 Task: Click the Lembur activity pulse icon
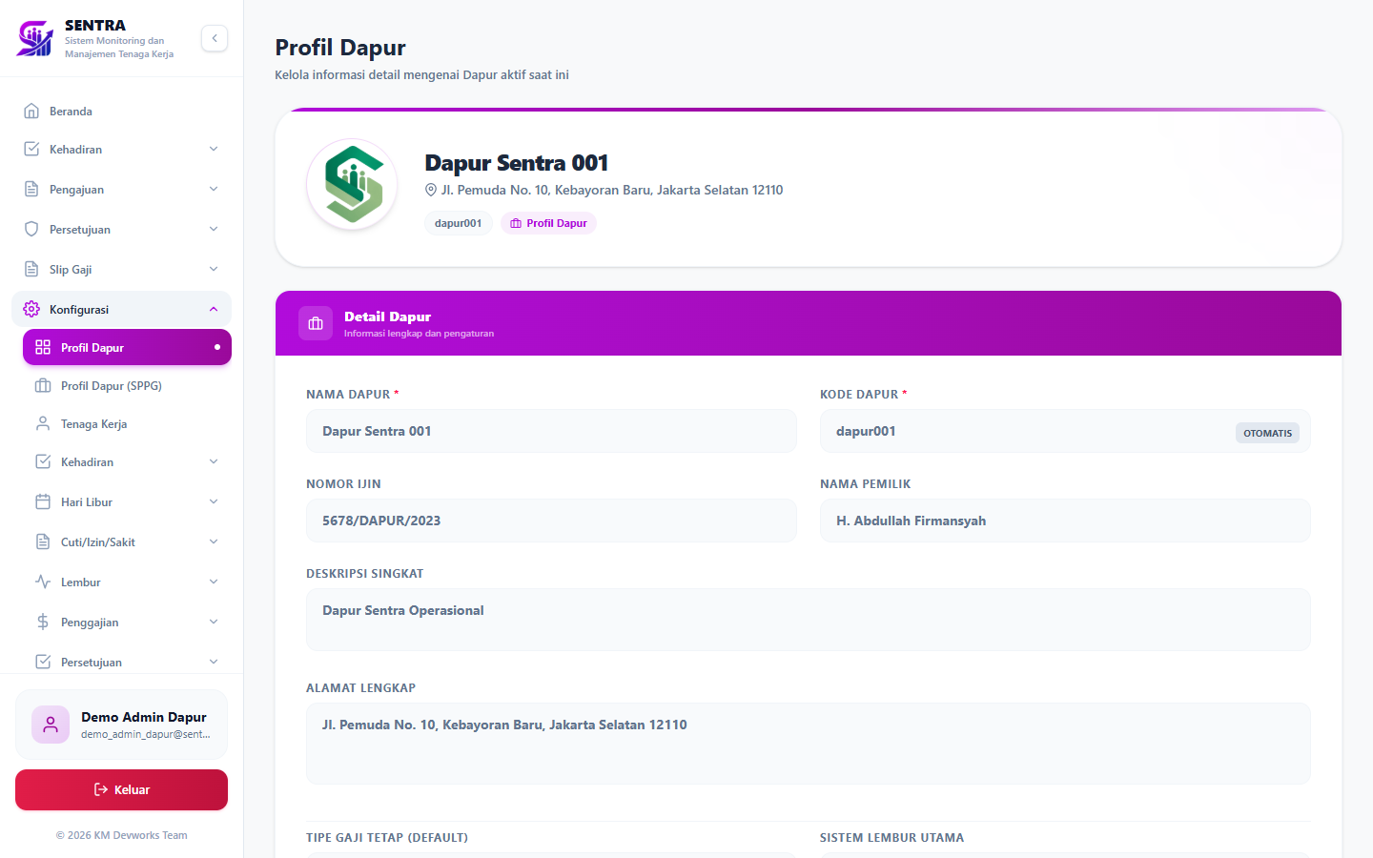coord(43,582)
